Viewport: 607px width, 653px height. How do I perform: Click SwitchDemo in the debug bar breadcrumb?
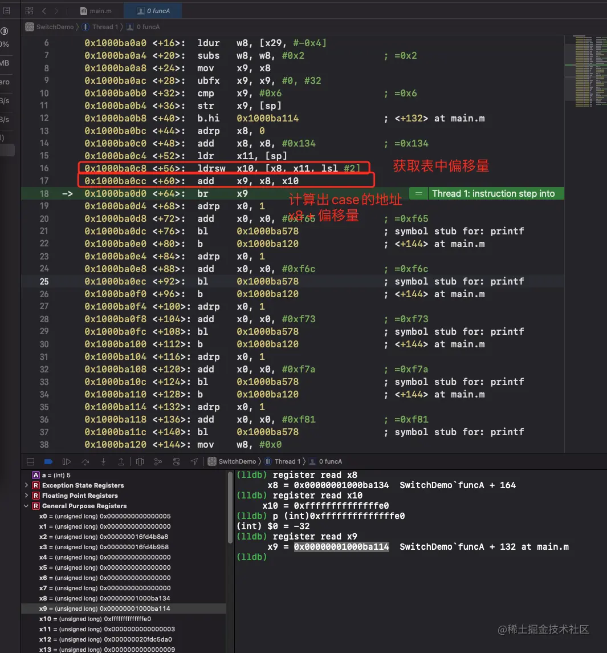pyautogui.click(x=237, y=461)
